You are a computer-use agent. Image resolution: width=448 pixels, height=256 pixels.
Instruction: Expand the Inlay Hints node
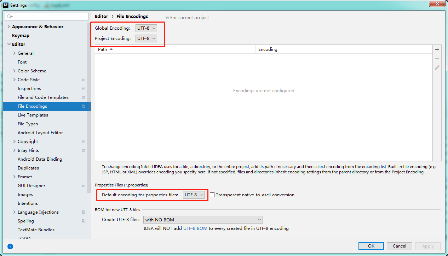point(15,150)
